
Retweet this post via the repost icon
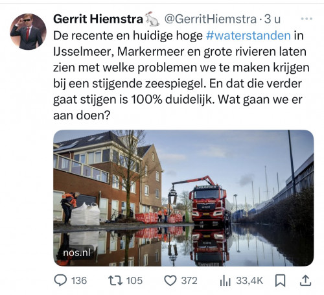tap(115, 281)
